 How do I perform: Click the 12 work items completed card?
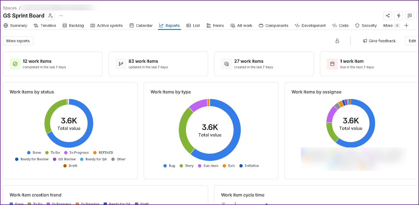pos(53,64)
